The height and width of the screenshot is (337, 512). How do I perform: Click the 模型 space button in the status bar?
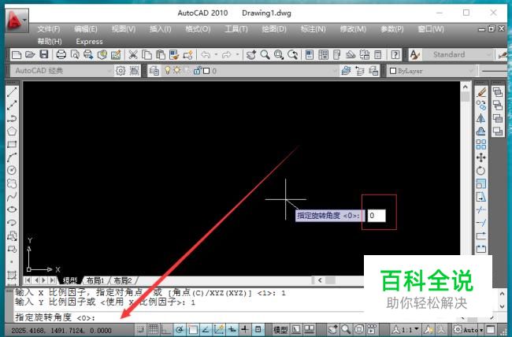click(x=280, y=330)
